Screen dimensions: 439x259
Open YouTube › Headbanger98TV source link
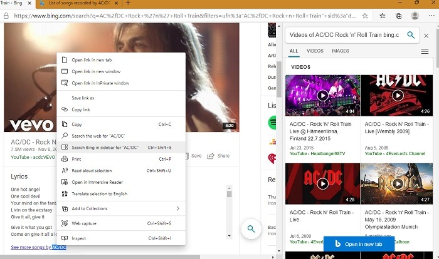[317, 154]
